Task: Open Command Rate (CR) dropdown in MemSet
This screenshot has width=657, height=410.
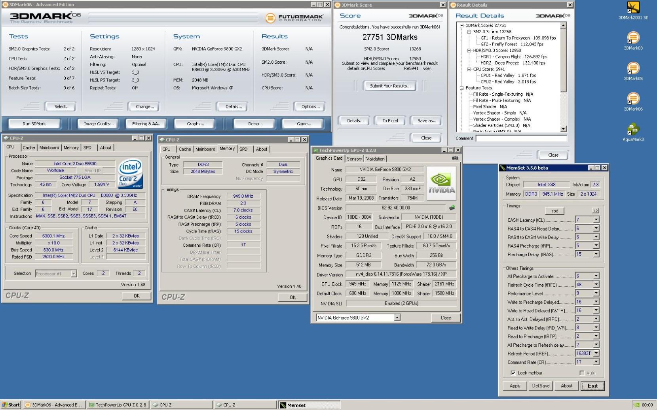Action: (596, 362)
